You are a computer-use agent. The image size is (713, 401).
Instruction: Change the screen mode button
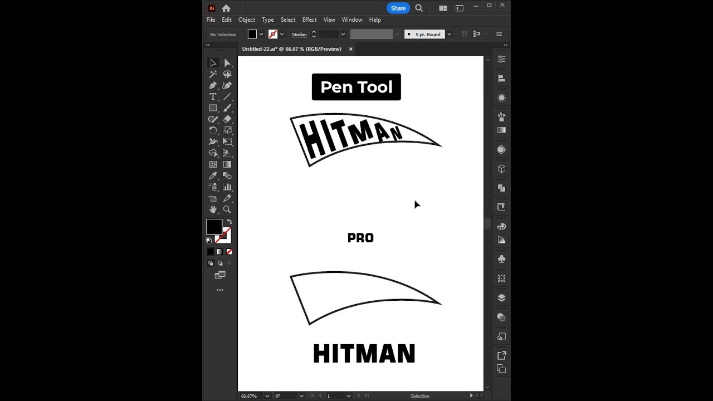tap(220, 275)
